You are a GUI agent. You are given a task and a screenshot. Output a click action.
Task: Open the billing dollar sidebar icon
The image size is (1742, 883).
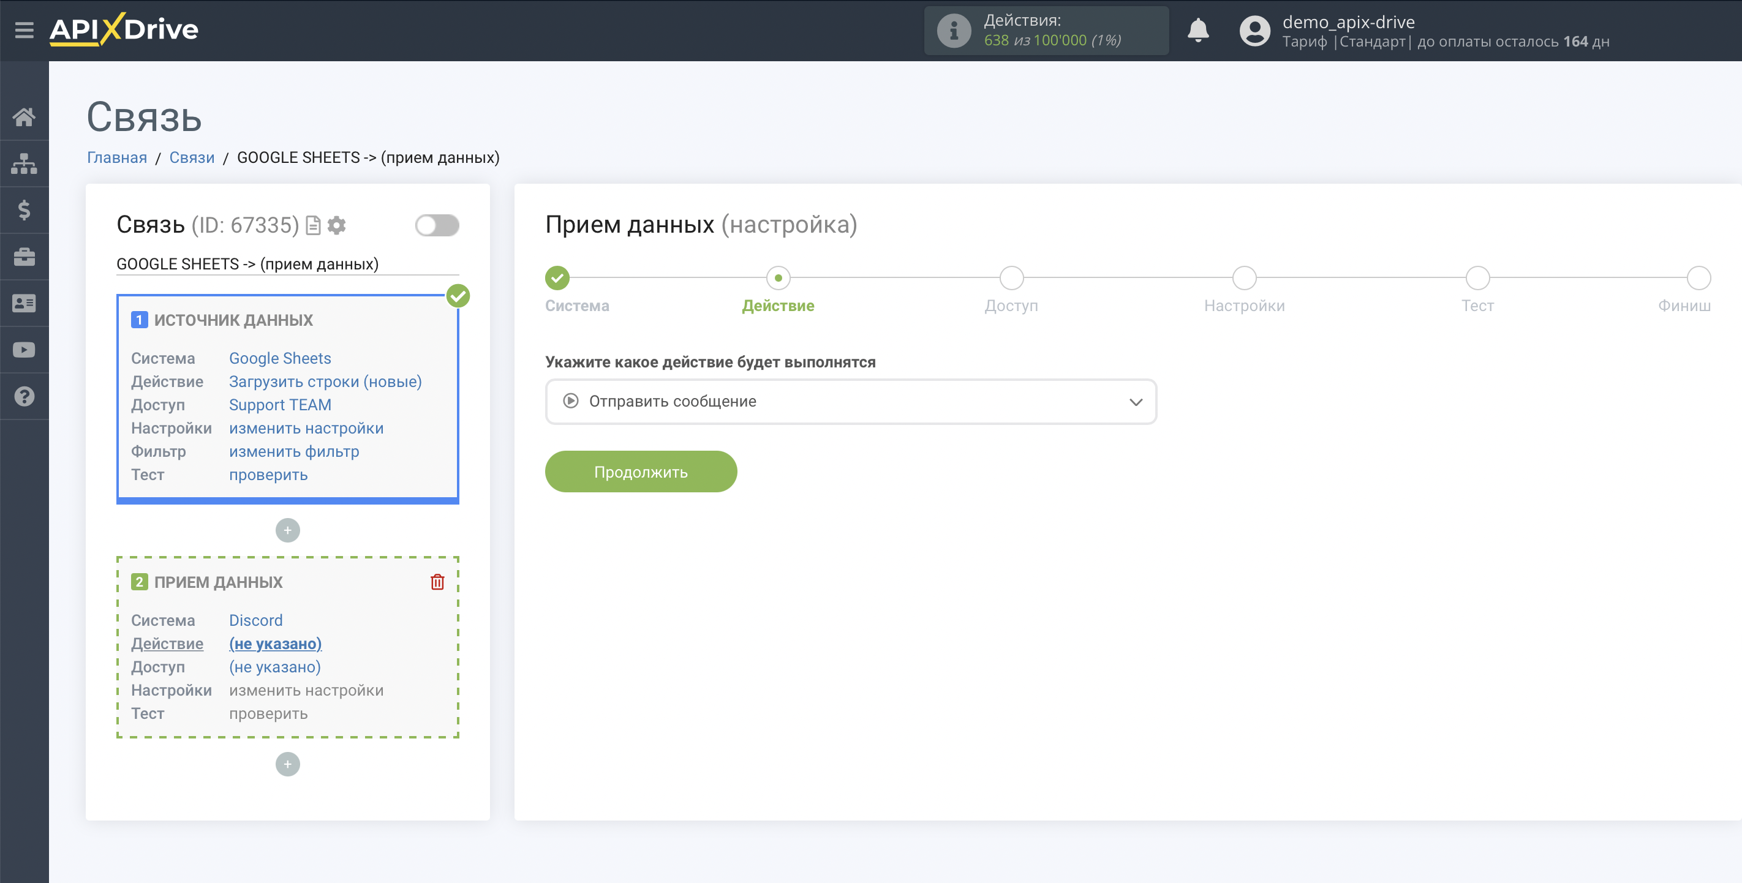point(25,210)
